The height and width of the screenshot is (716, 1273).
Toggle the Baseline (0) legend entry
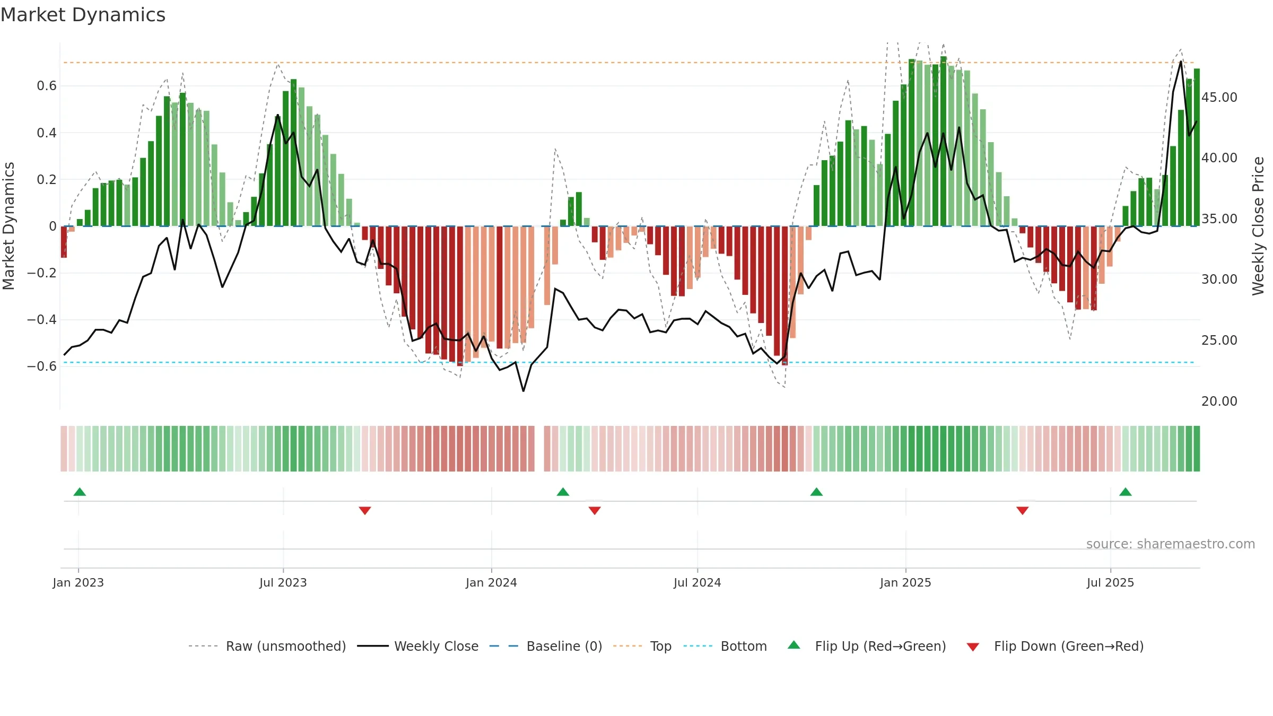pyautogui.click(x=546, y=646)
